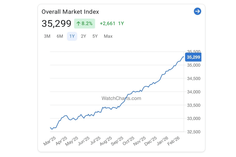Click the 32,500 y-axis label

pos(194,132)
